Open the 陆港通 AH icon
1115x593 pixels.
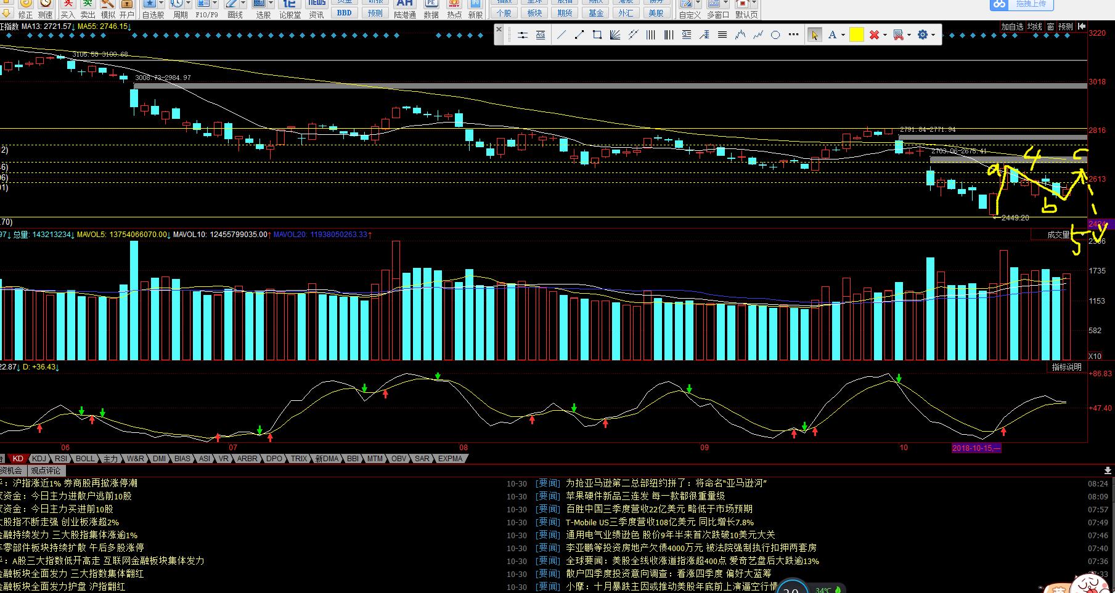pos(404,9)
